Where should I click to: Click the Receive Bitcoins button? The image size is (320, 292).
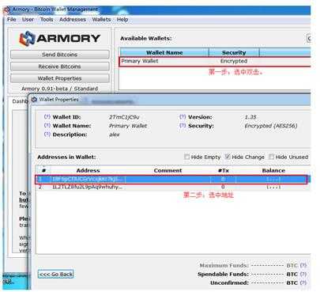pos(60,66)
